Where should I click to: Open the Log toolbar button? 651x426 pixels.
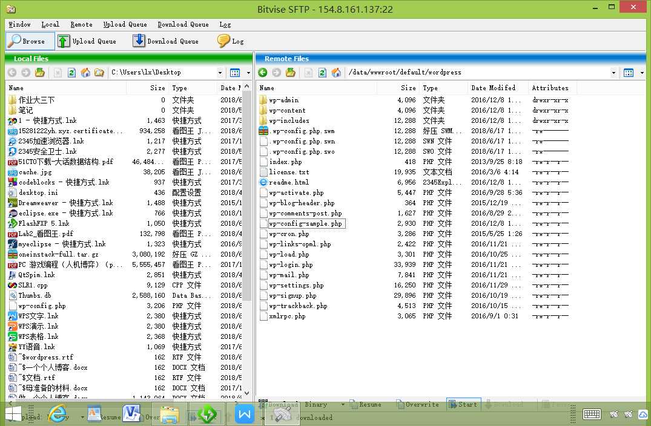231,41
